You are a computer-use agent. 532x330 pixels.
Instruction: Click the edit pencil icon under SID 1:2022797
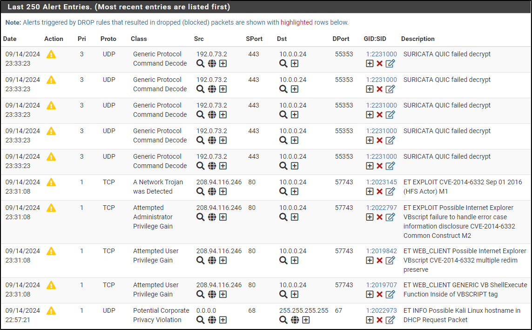pyautogui.click(x=390, y=217)
